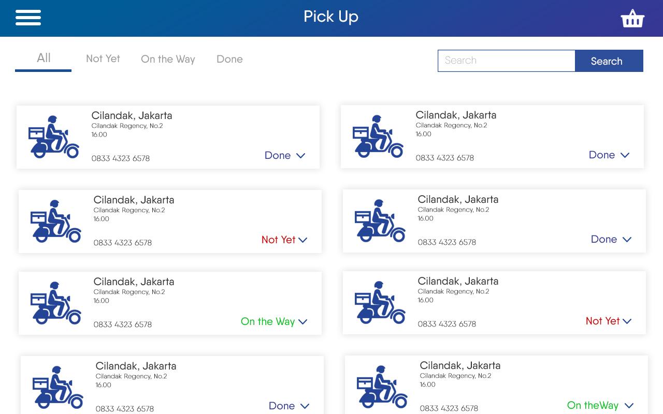Click scooter icon on first right card
663x414 pixels.
tap(378, 137)
